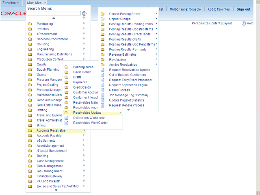
Task: Expand the Revaluation submenu arrow
Action: (156, 60)
